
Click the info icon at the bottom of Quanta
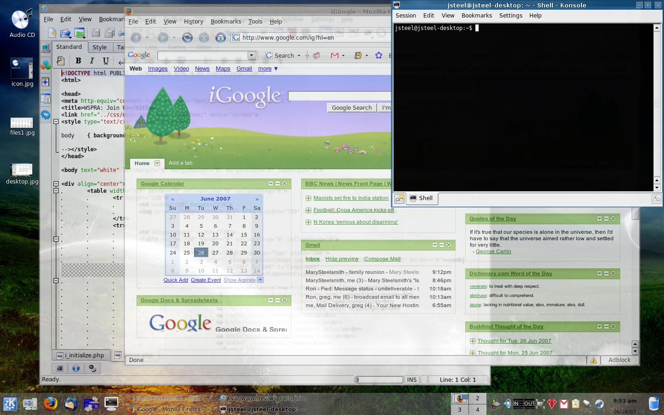coord(76,368)
